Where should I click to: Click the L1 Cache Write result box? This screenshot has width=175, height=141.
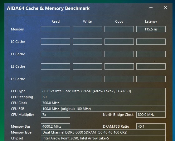pyautogui.click(x=87, y=54)
